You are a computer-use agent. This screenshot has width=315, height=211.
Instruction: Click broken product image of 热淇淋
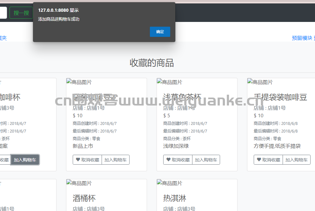pyautogui.click(x=170, y=183)
